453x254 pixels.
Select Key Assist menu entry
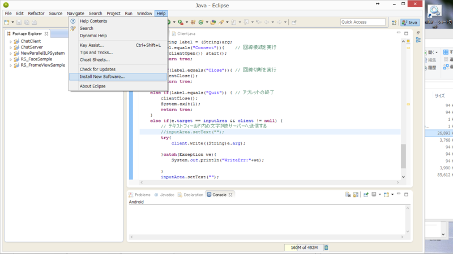click(x=118, y=45)
